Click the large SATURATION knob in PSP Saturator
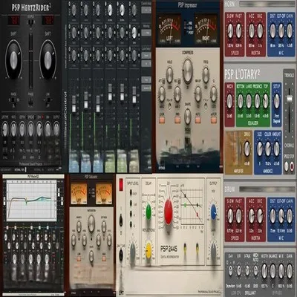This screenshot has width=297, height=297. (x=91, y=223)
